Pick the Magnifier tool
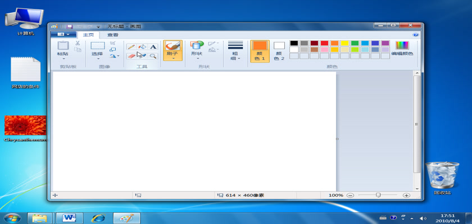The height and width of the screenshot is (224, 472). click(x=152, y=56)
